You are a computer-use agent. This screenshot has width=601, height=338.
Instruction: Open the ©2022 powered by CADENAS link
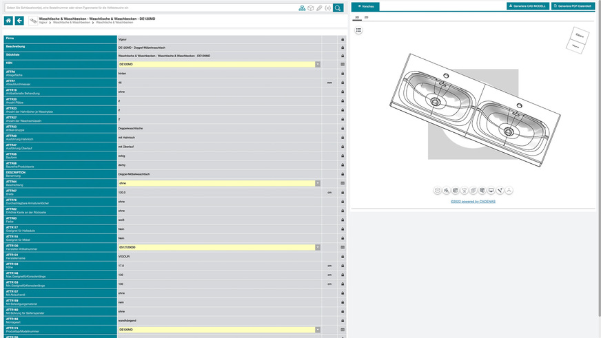click(475, 202)
